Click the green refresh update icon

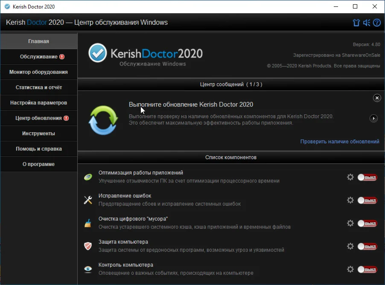pyautogui.click(x=103, y=120)
